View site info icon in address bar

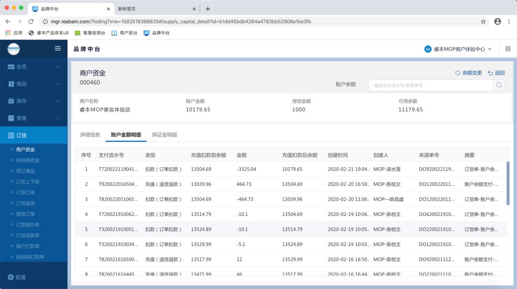[45, 21]
